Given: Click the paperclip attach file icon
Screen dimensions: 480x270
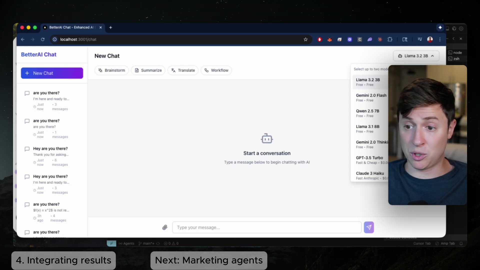Looking at the screenshot, I should coord(165,227).
